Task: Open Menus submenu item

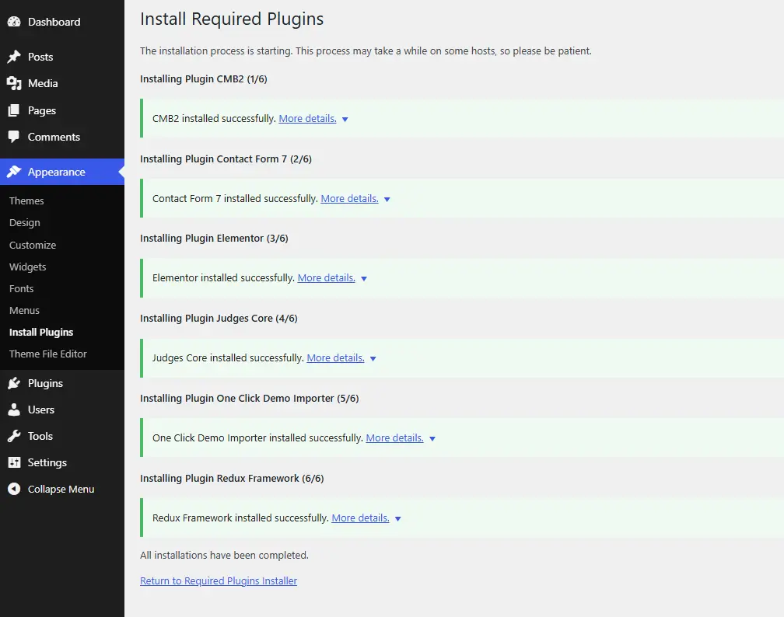Action: point(24,310)
